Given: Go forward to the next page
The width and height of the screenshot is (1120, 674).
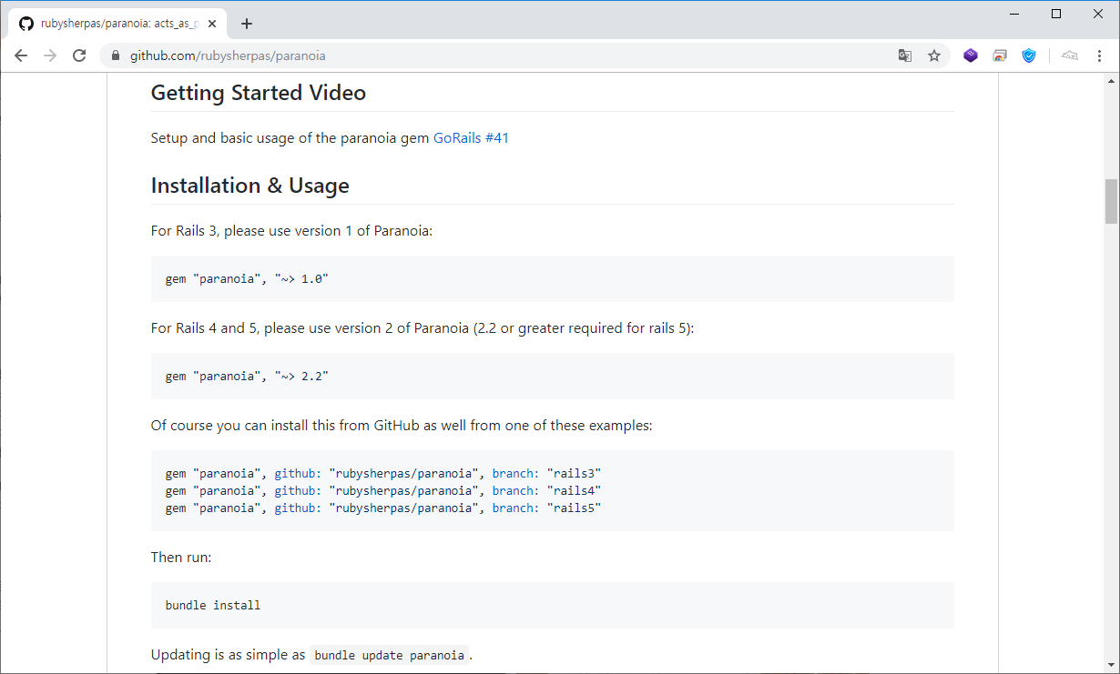Looking at the screenshot, I should pyautogui.click(x=50, y=55).
